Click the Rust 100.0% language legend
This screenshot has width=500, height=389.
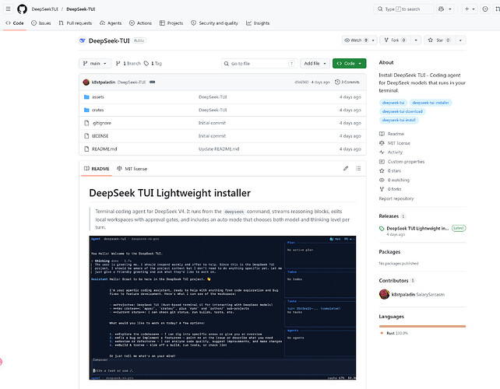tap(394, 333)
